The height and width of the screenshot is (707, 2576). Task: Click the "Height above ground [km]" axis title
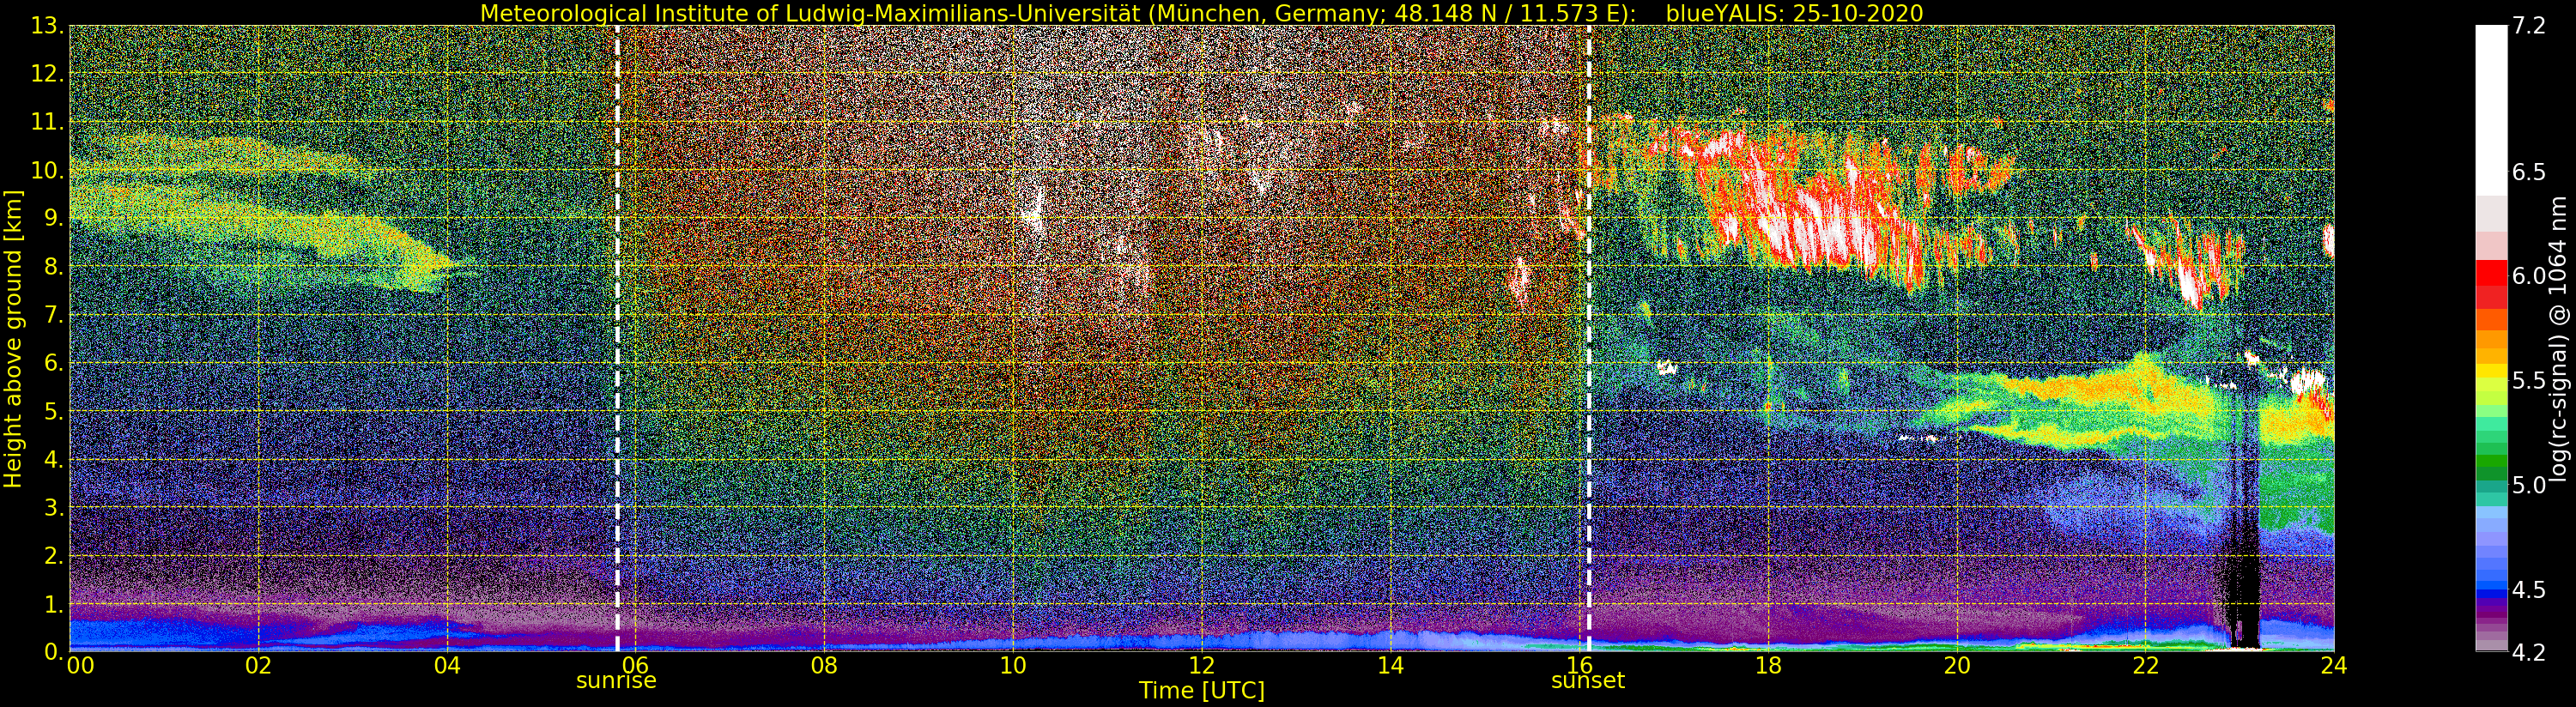pyautogui.click(x=13, y=338)
